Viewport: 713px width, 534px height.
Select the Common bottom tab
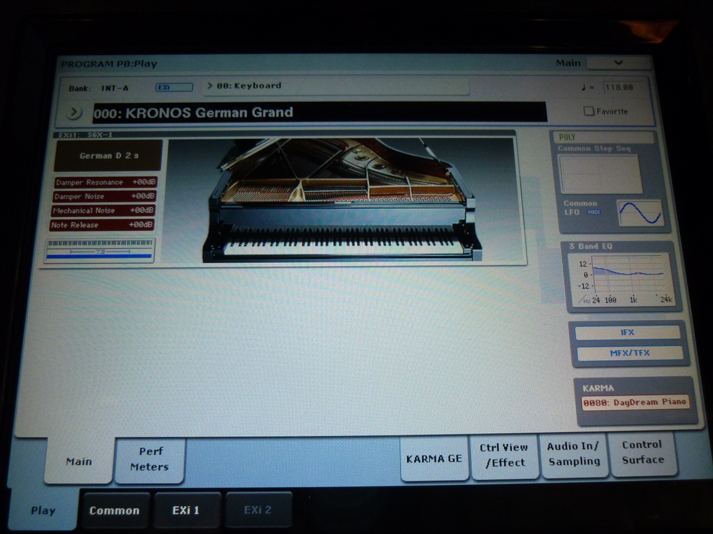115,510
